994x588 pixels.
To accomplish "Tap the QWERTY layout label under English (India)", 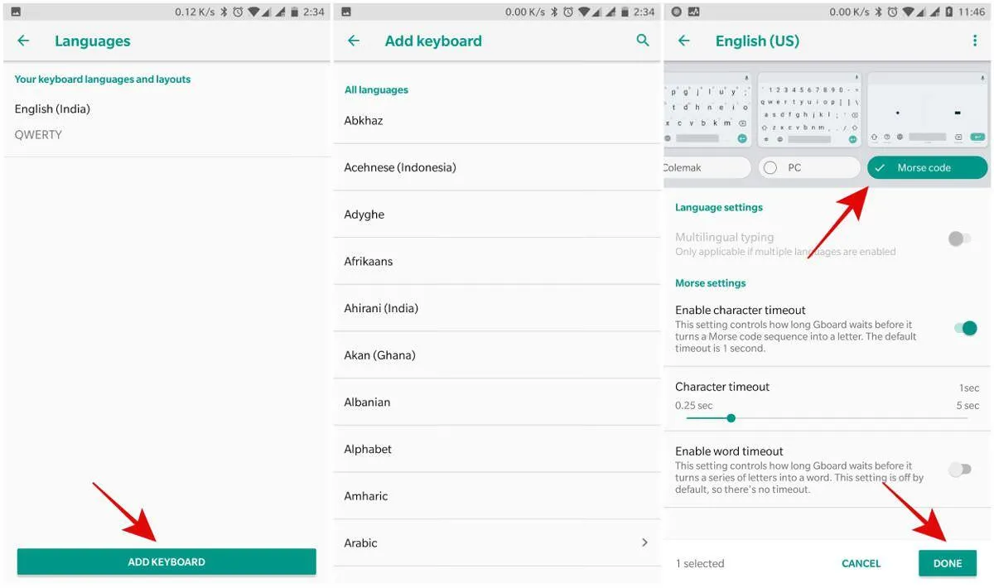I will coord(38,135).
